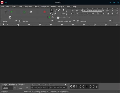Select the Envelope tool
Image resolution: width=120 pixels, height=93 pixels.
(55, 10)
